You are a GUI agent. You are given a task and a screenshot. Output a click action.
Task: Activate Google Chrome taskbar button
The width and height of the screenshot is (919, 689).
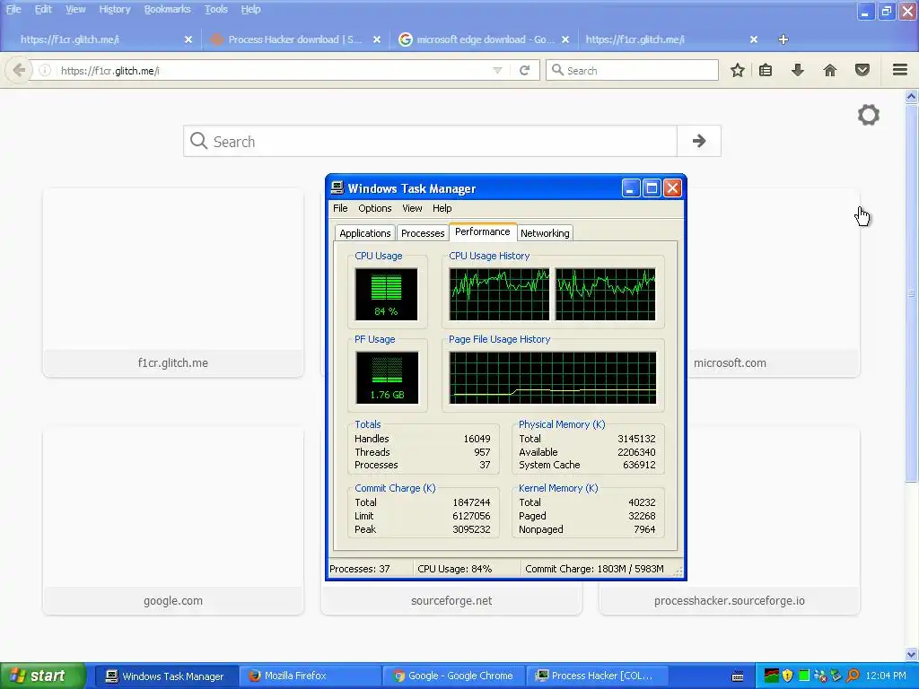coord(453,676)
